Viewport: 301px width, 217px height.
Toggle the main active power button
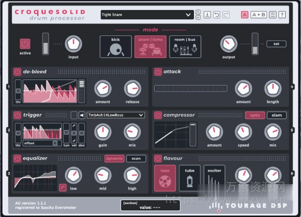point(25,44)
